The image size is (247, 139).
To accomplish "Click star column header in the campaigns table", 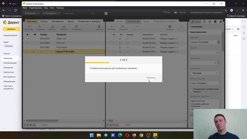I will 27,34.
